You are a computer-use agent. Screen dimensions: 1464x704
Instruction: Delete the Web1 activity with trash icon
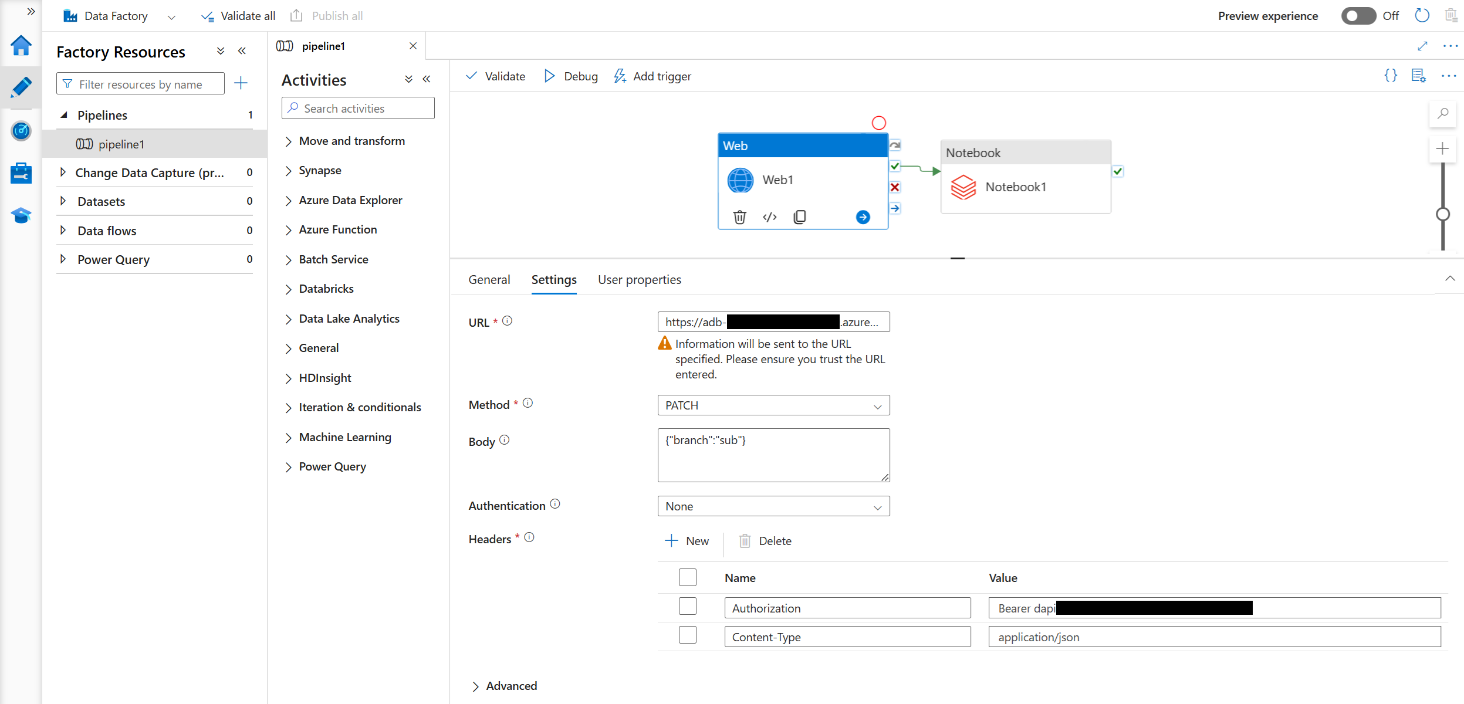[739, 217]
